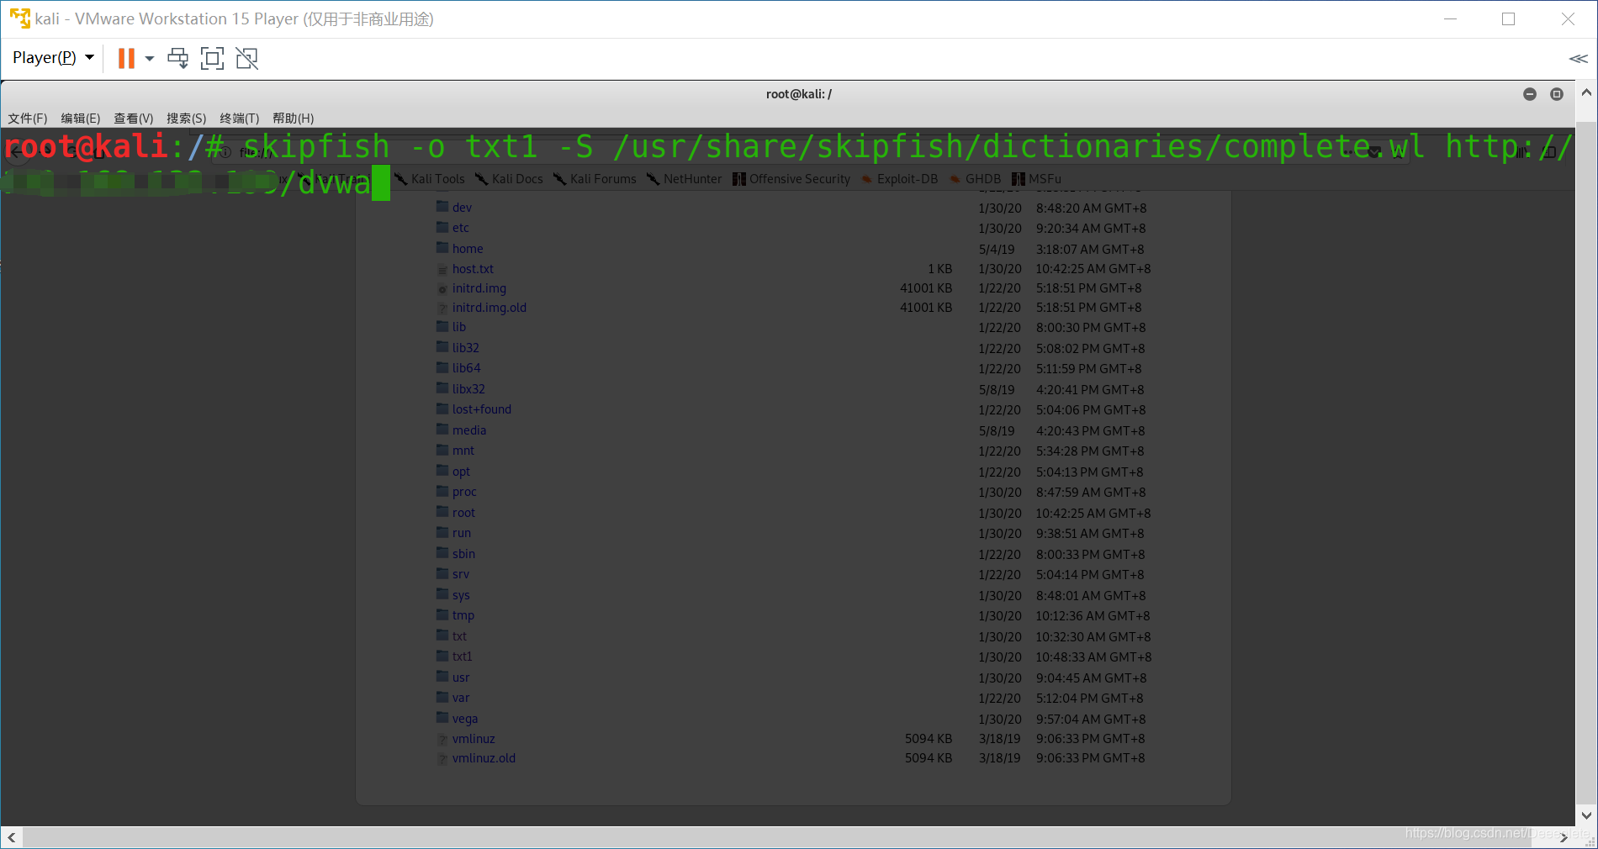
Task: Open the home directory link
Action: pos(468,249)
